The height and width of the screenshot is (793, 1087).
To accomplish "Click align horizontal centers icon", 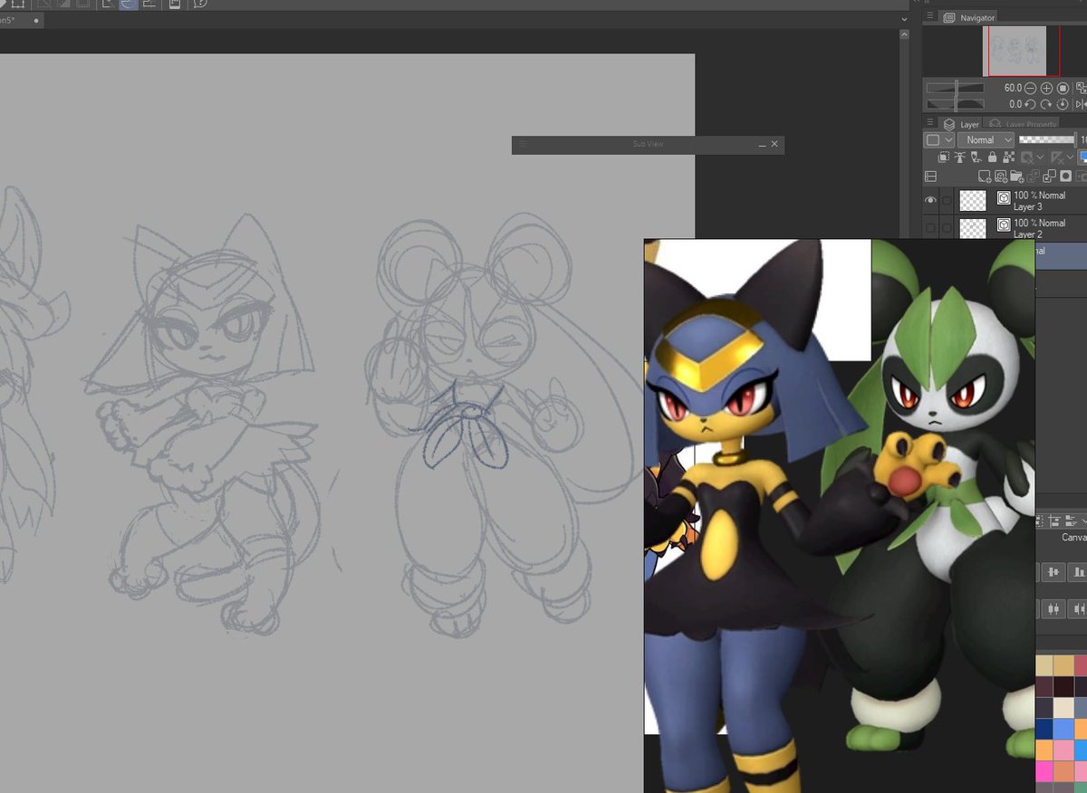I will [1052, 572].
